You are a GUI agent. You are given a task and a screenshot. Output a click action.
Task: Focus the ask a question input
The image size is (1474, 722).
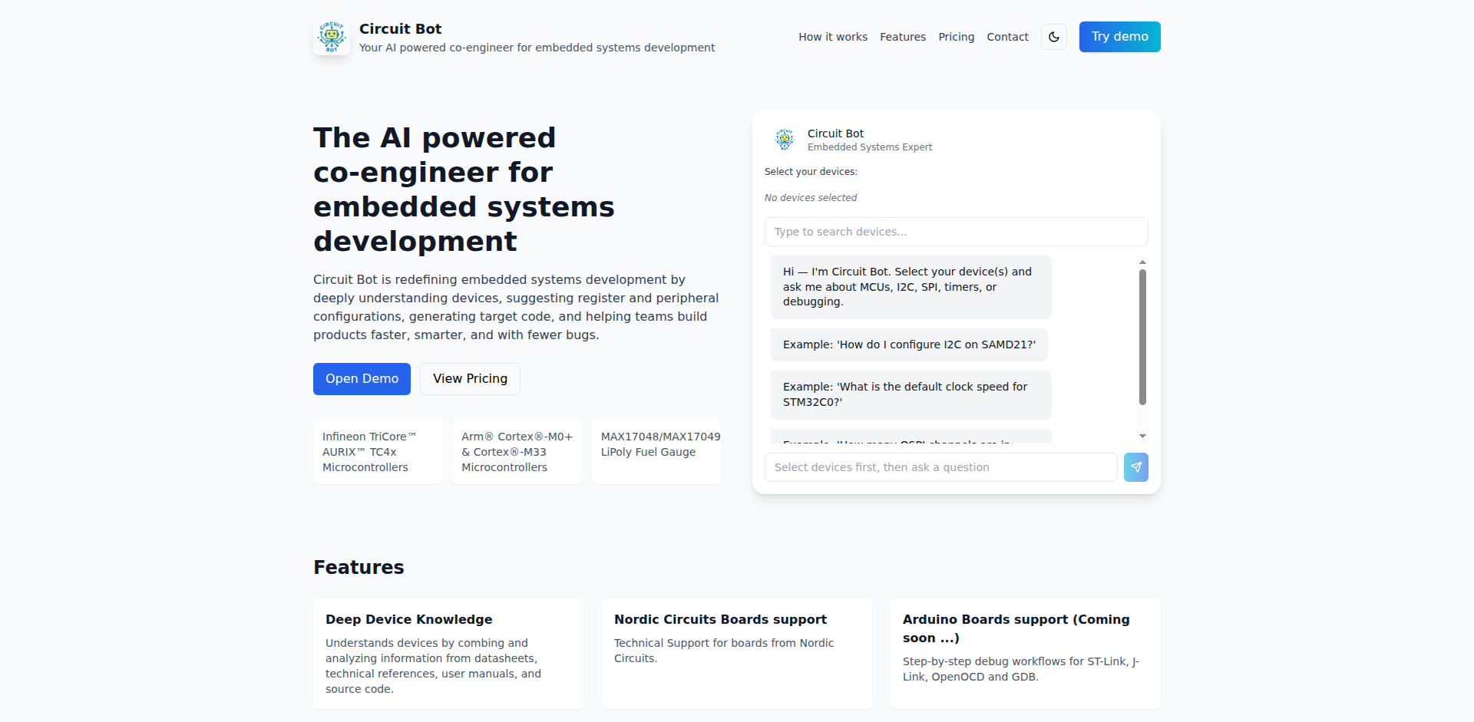pos(941,467)
